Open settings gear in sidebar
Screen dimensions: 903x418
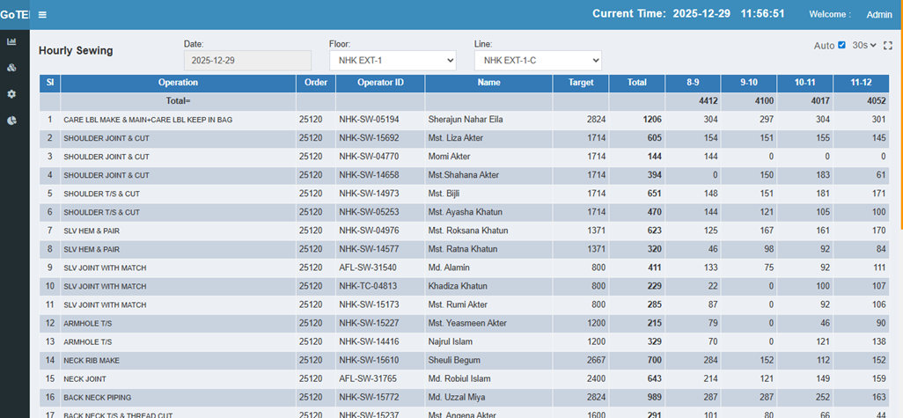(11, 94)
